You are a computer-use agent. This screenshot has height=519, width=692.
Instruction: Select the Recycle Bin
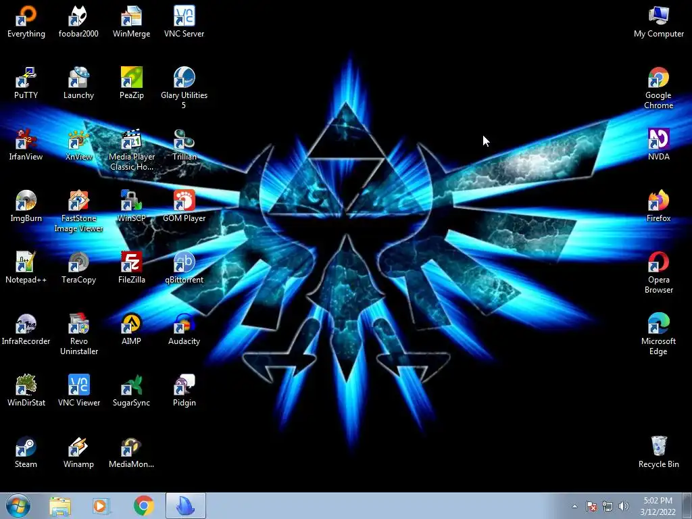(x=658, y=452)
